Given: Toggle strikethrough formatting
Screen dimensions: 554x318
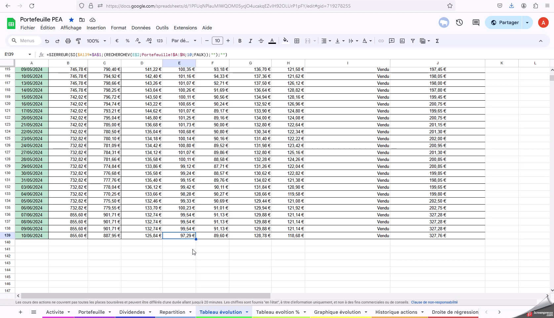Looking at the screenshot, I should tap(261, 41).
